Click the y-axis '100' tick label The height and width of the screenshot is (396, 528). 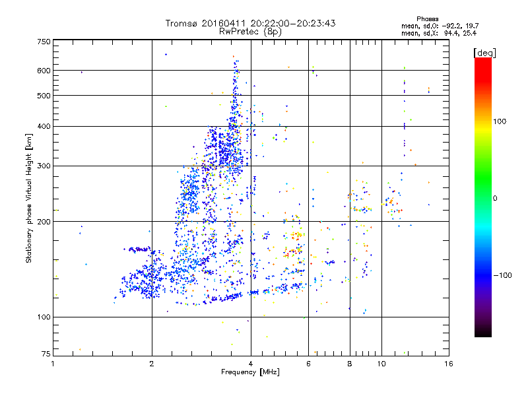(44, 317)
